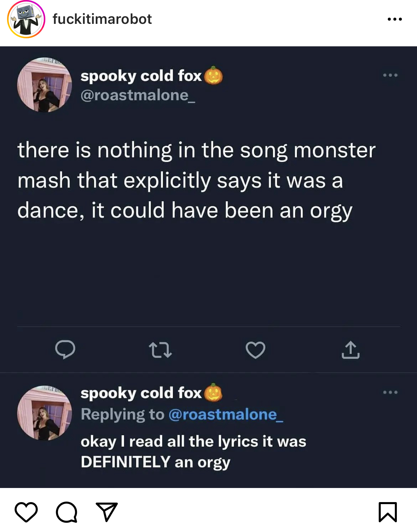This screenshot has height=530, width=417.
Task: Save the post with bookmark icon
Action: pyautogui.click(x=388, y=512)
